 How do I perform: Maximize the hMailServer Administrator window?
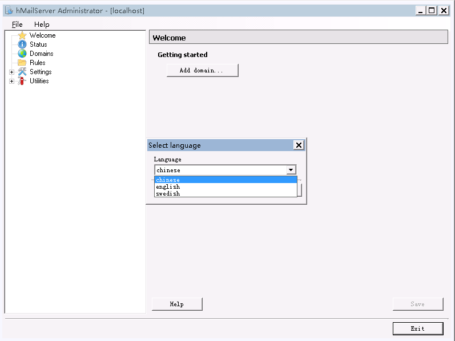(432, 11)
